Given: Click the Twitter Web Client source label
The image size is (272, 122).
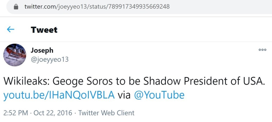Looking at the screenshot, I should coord(106,113).
